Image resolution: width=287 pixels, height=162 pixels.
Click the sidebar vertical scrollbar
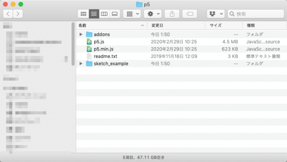pyautogui.click(x=73, y=43)
